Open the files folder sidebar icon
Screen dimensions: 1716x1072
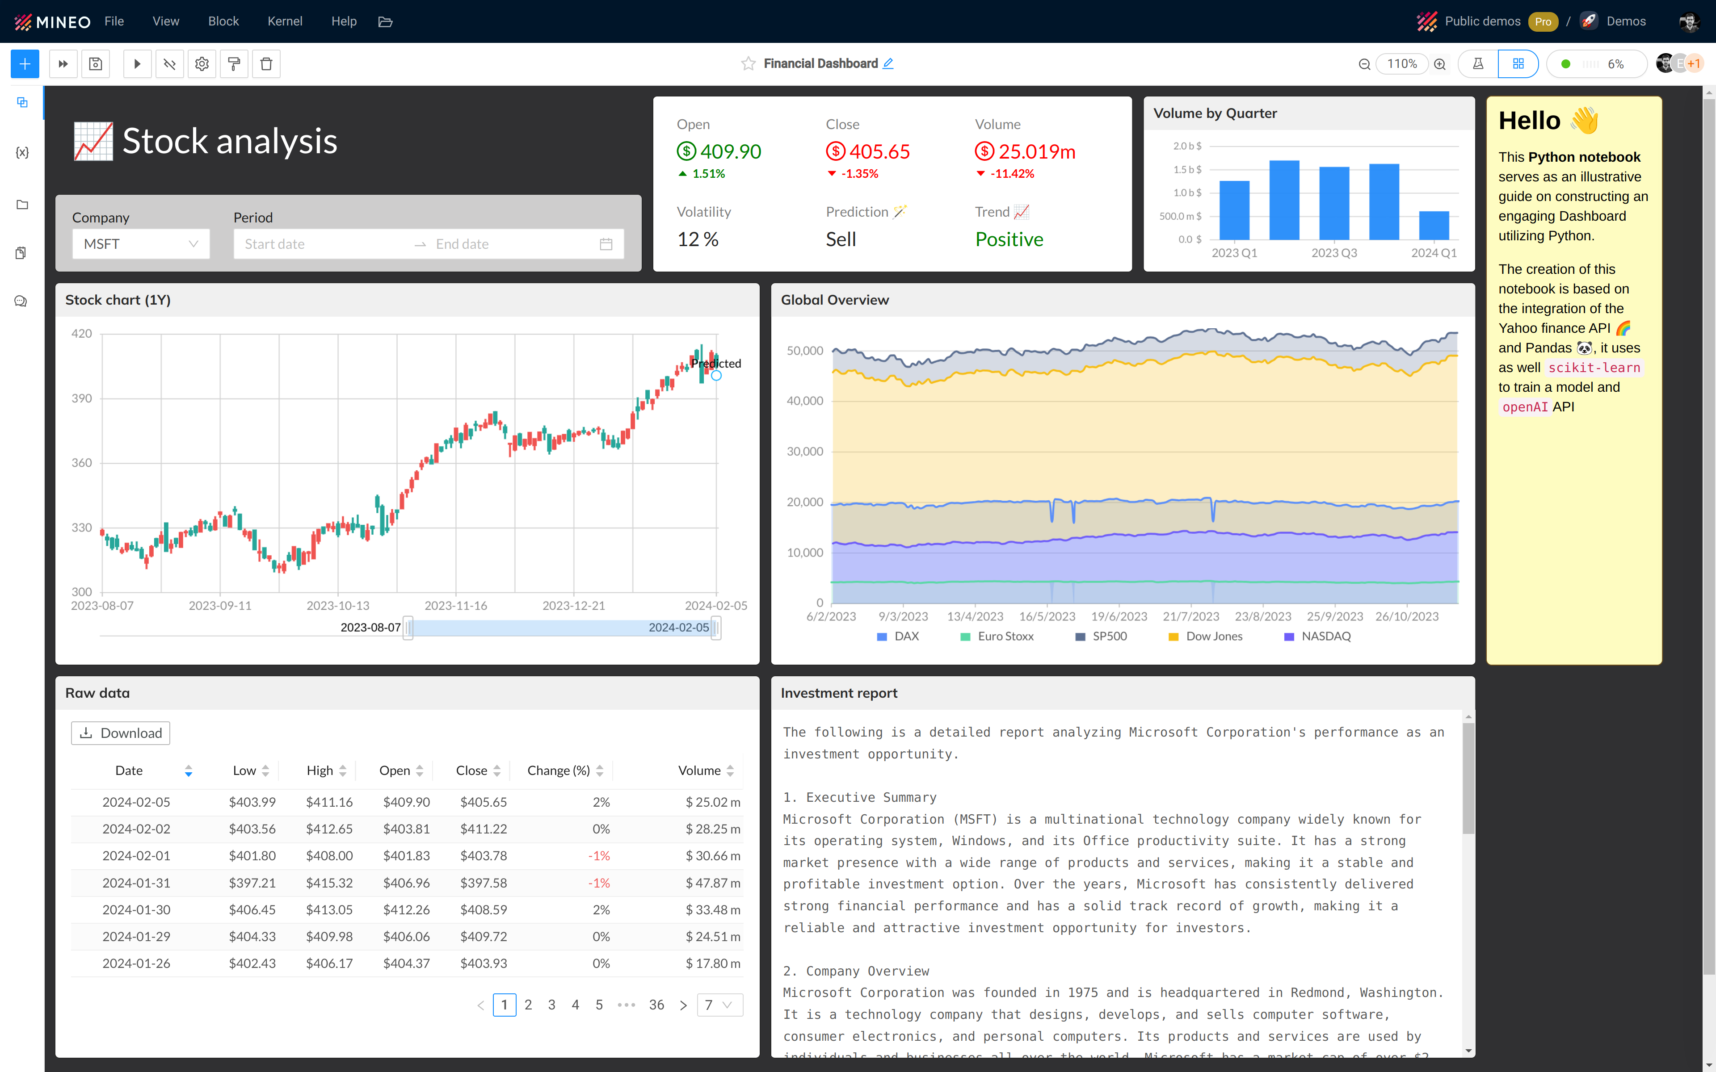click(x=22, y=205)
